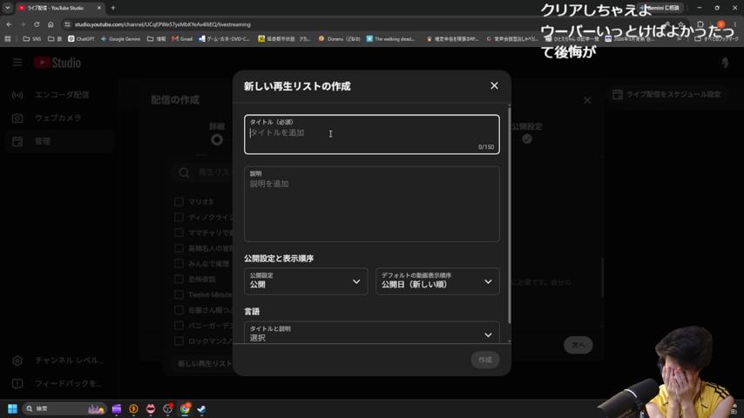Check the 高橋名人 playlist checkbox
Image resolution: width=744 pixels, height=418 pixels.
click(179, 248)
